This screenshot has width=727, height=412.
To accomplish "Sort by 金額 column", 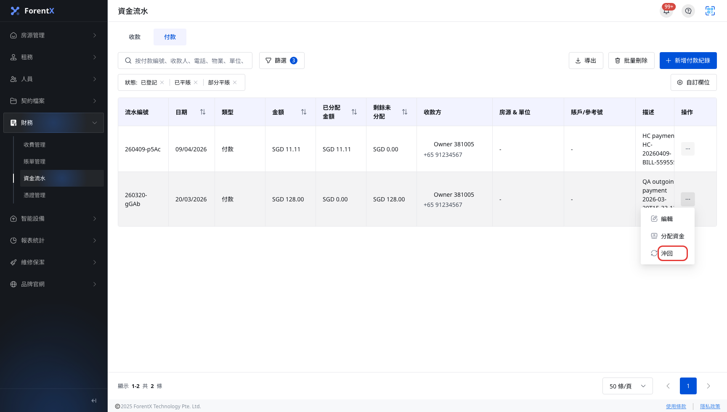I will click(x=304, y=112).
